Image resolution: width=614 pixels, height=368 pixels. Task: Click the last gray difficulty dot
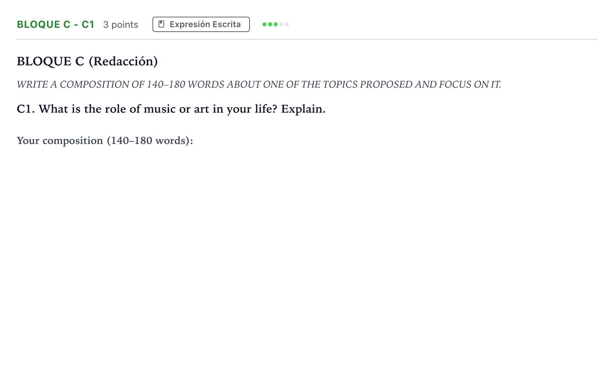[287, 24]
